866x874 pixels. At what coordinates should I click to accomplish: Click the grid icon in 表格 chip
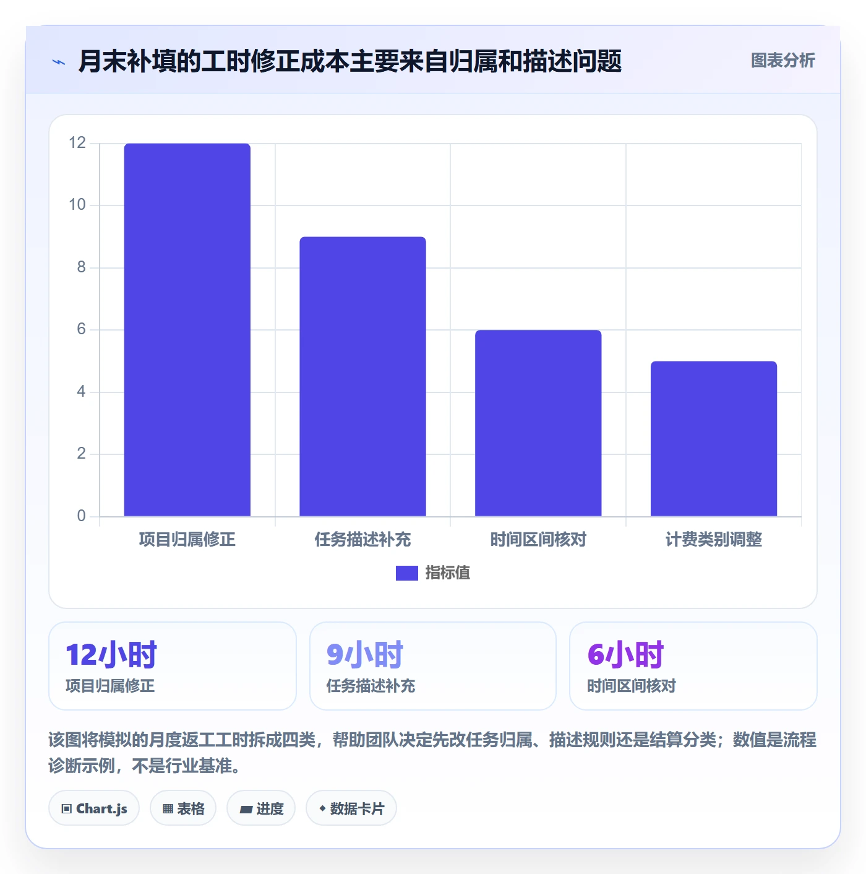168,809
